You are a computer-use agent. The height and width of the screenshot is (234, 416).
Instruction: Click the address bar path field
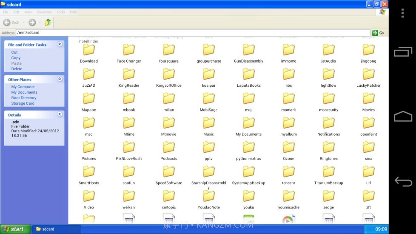coord(191,33)
